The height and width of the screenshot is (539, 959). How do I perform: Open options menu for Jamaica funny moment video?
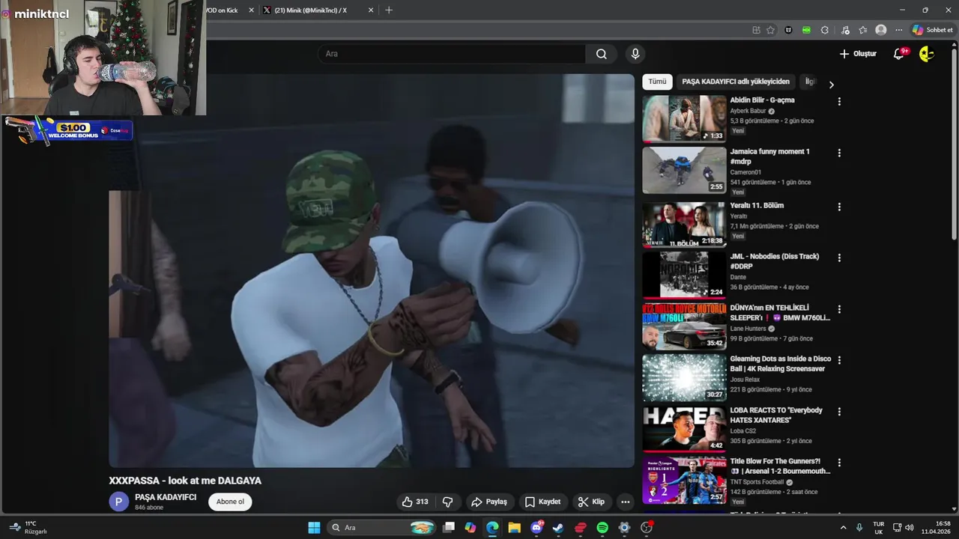point(839,153)
